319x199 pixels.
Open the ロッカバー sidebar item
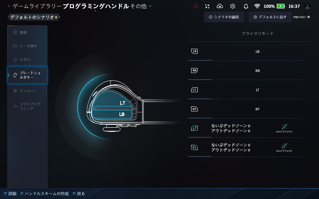pos(27,91)
